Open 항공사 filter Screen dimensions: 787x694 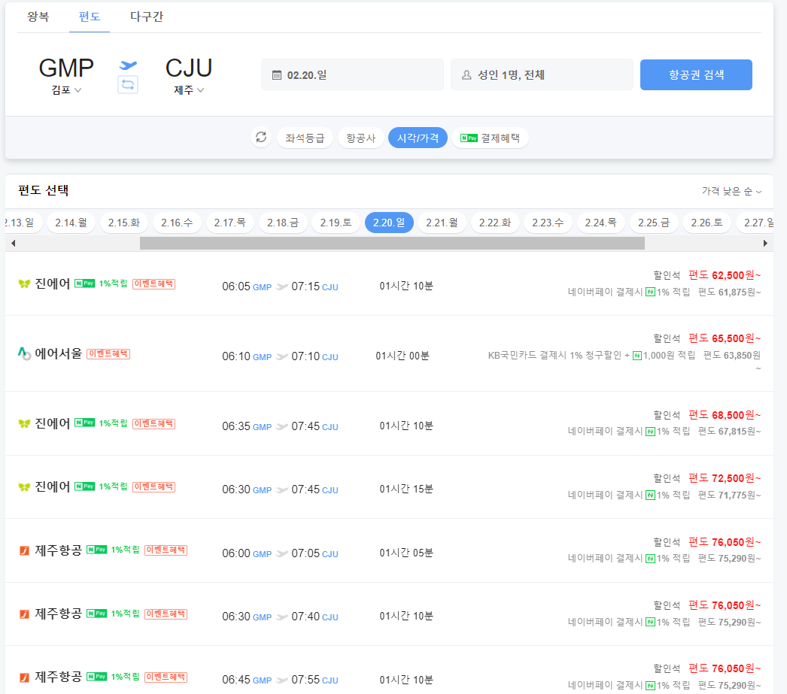pos(361,138)
